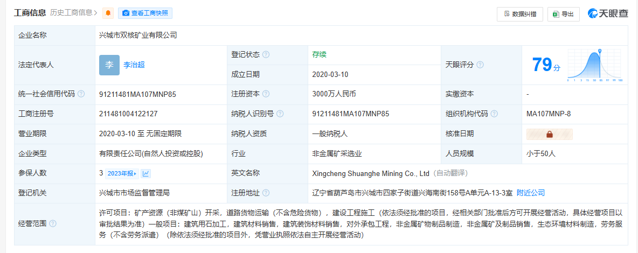The image size is (638, 253).
Task: Click staff size 小于50人
Action: (x=541, y=153)
